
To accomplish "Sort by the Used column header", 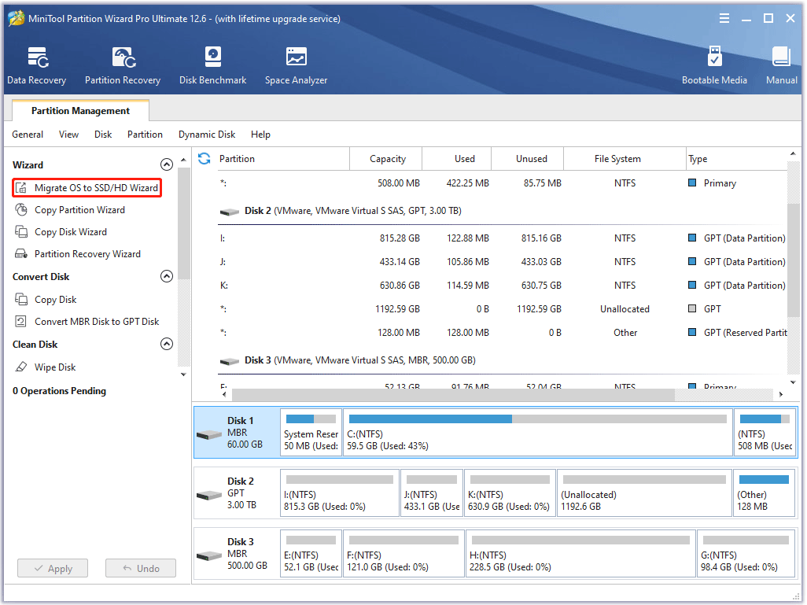I will coord(457,159).
